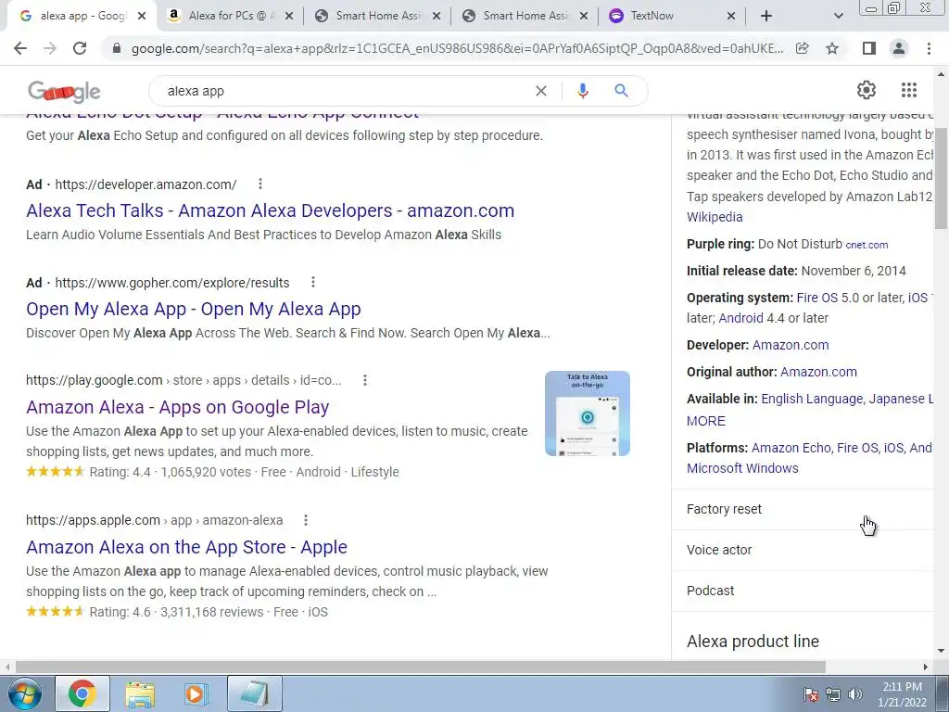The height and width of the screenshot is (712, 949).
Task: Click the Original author Amazon.com link
Action: [818, 372]
